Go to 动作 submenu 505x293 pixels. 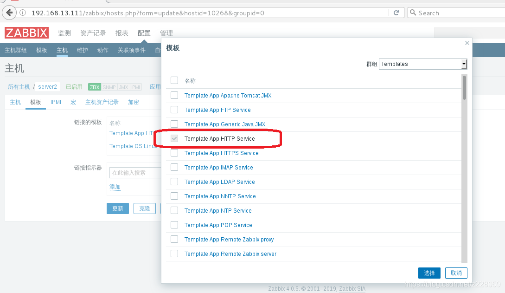pyautogui.click(x=103, y=50)
